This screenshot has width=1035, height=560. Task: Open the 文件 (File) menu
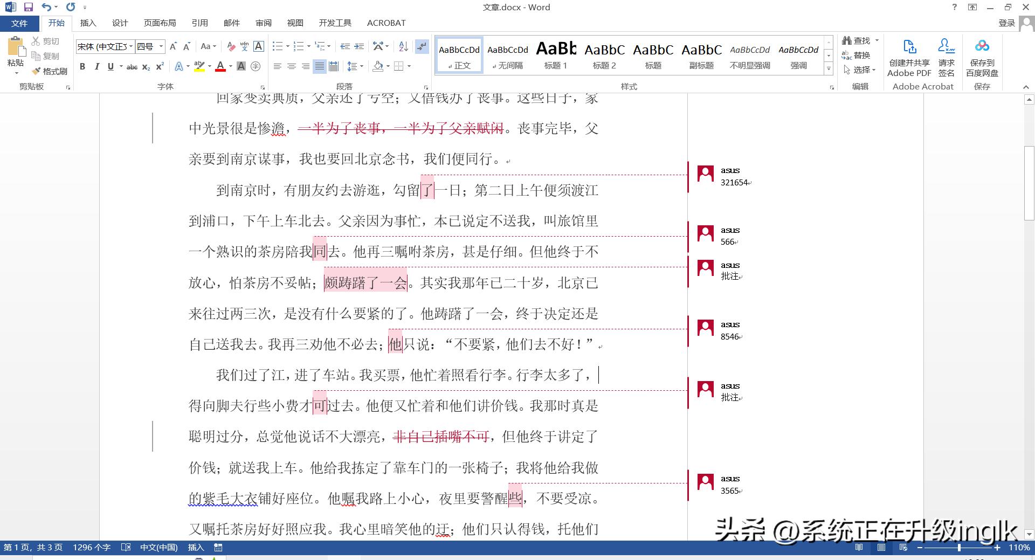pos(19,23)
